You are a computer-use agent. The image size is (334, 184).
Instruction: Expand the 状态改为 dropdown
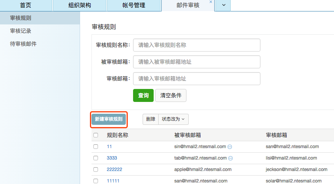click(x=173, y=119)
